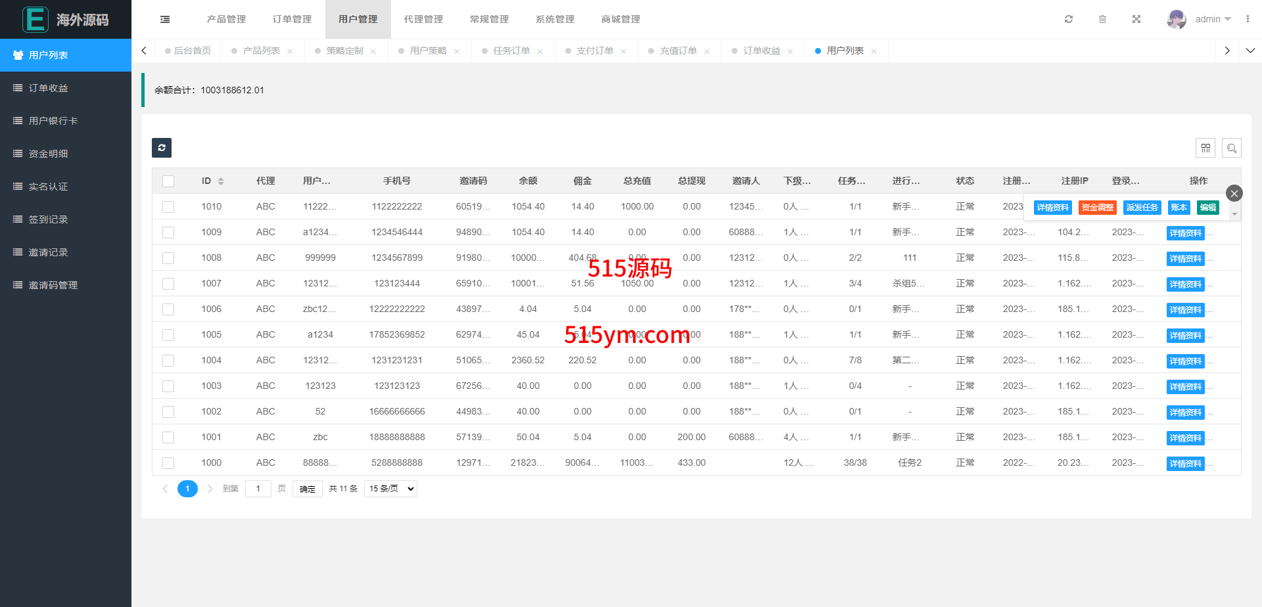Open the column filter grid icon
Viewport: 1262px width, 607px height.
(1205, 148)
